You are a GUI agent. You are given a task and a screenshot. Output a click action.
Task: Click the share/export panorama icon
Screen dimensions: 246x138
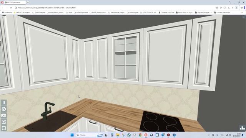tap(4, 122)
